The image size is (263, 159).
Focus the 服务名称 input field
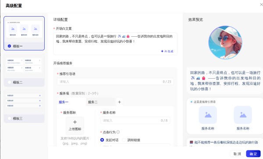[135, 121]
